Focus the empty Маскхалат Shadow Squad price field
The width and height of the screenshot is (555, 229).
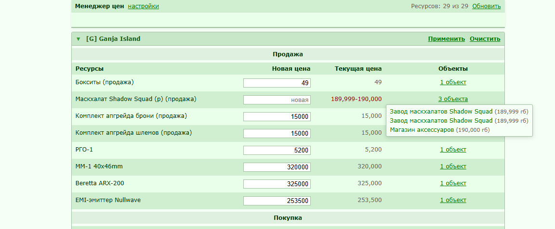[277, 100]
